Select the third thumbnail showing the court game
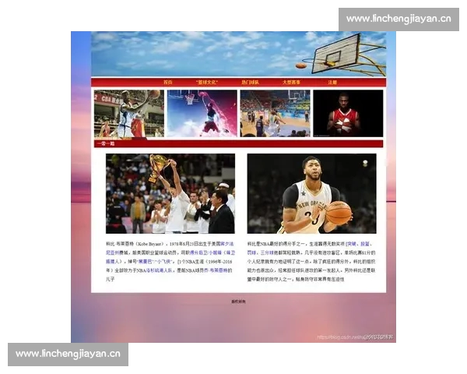Image resolution: width=467 pixels, height=374 pixels. pyautogui.click(x=275, y=114)
